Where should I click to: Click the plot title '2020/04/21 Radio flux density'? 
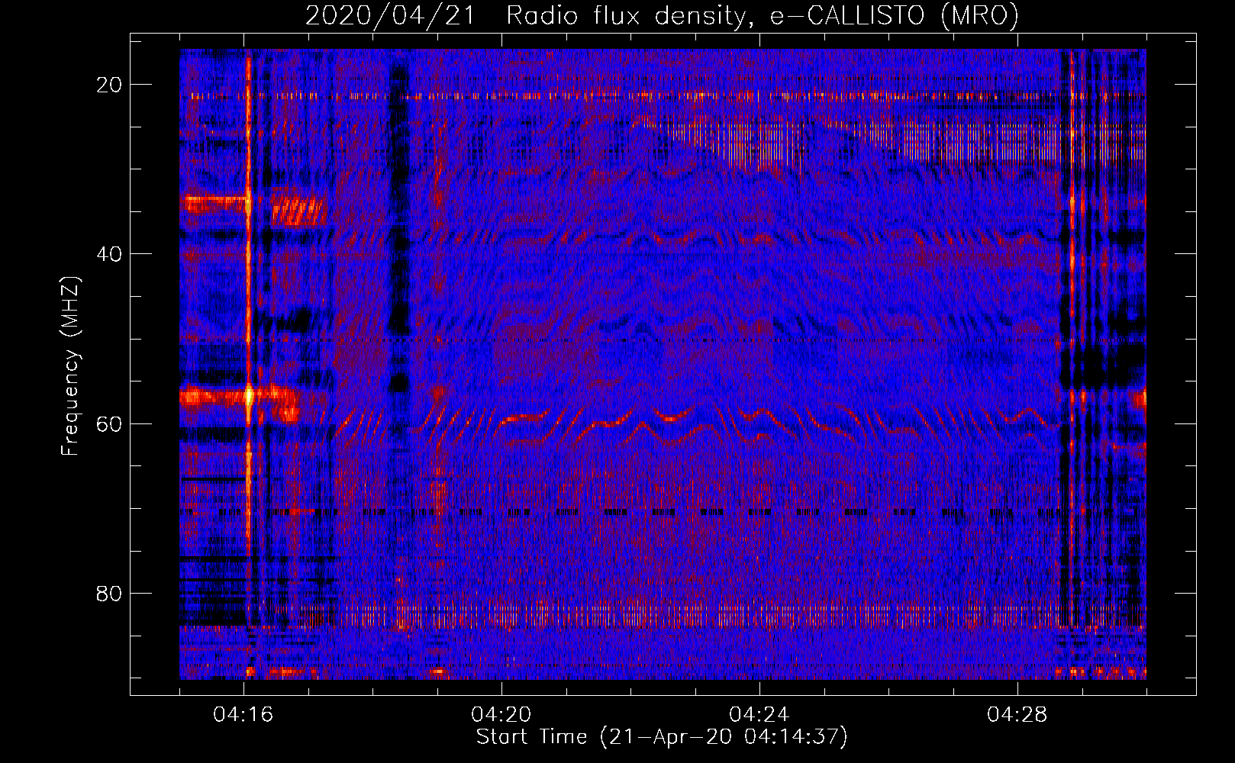(x=662, y=16)
